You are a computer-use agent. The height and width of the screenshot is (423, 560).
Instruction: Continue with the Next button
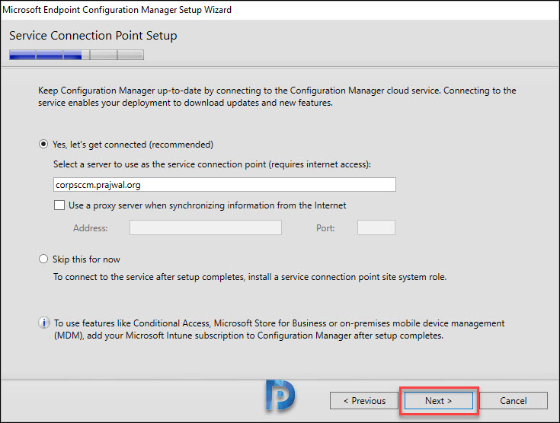(x=439, y=401)
